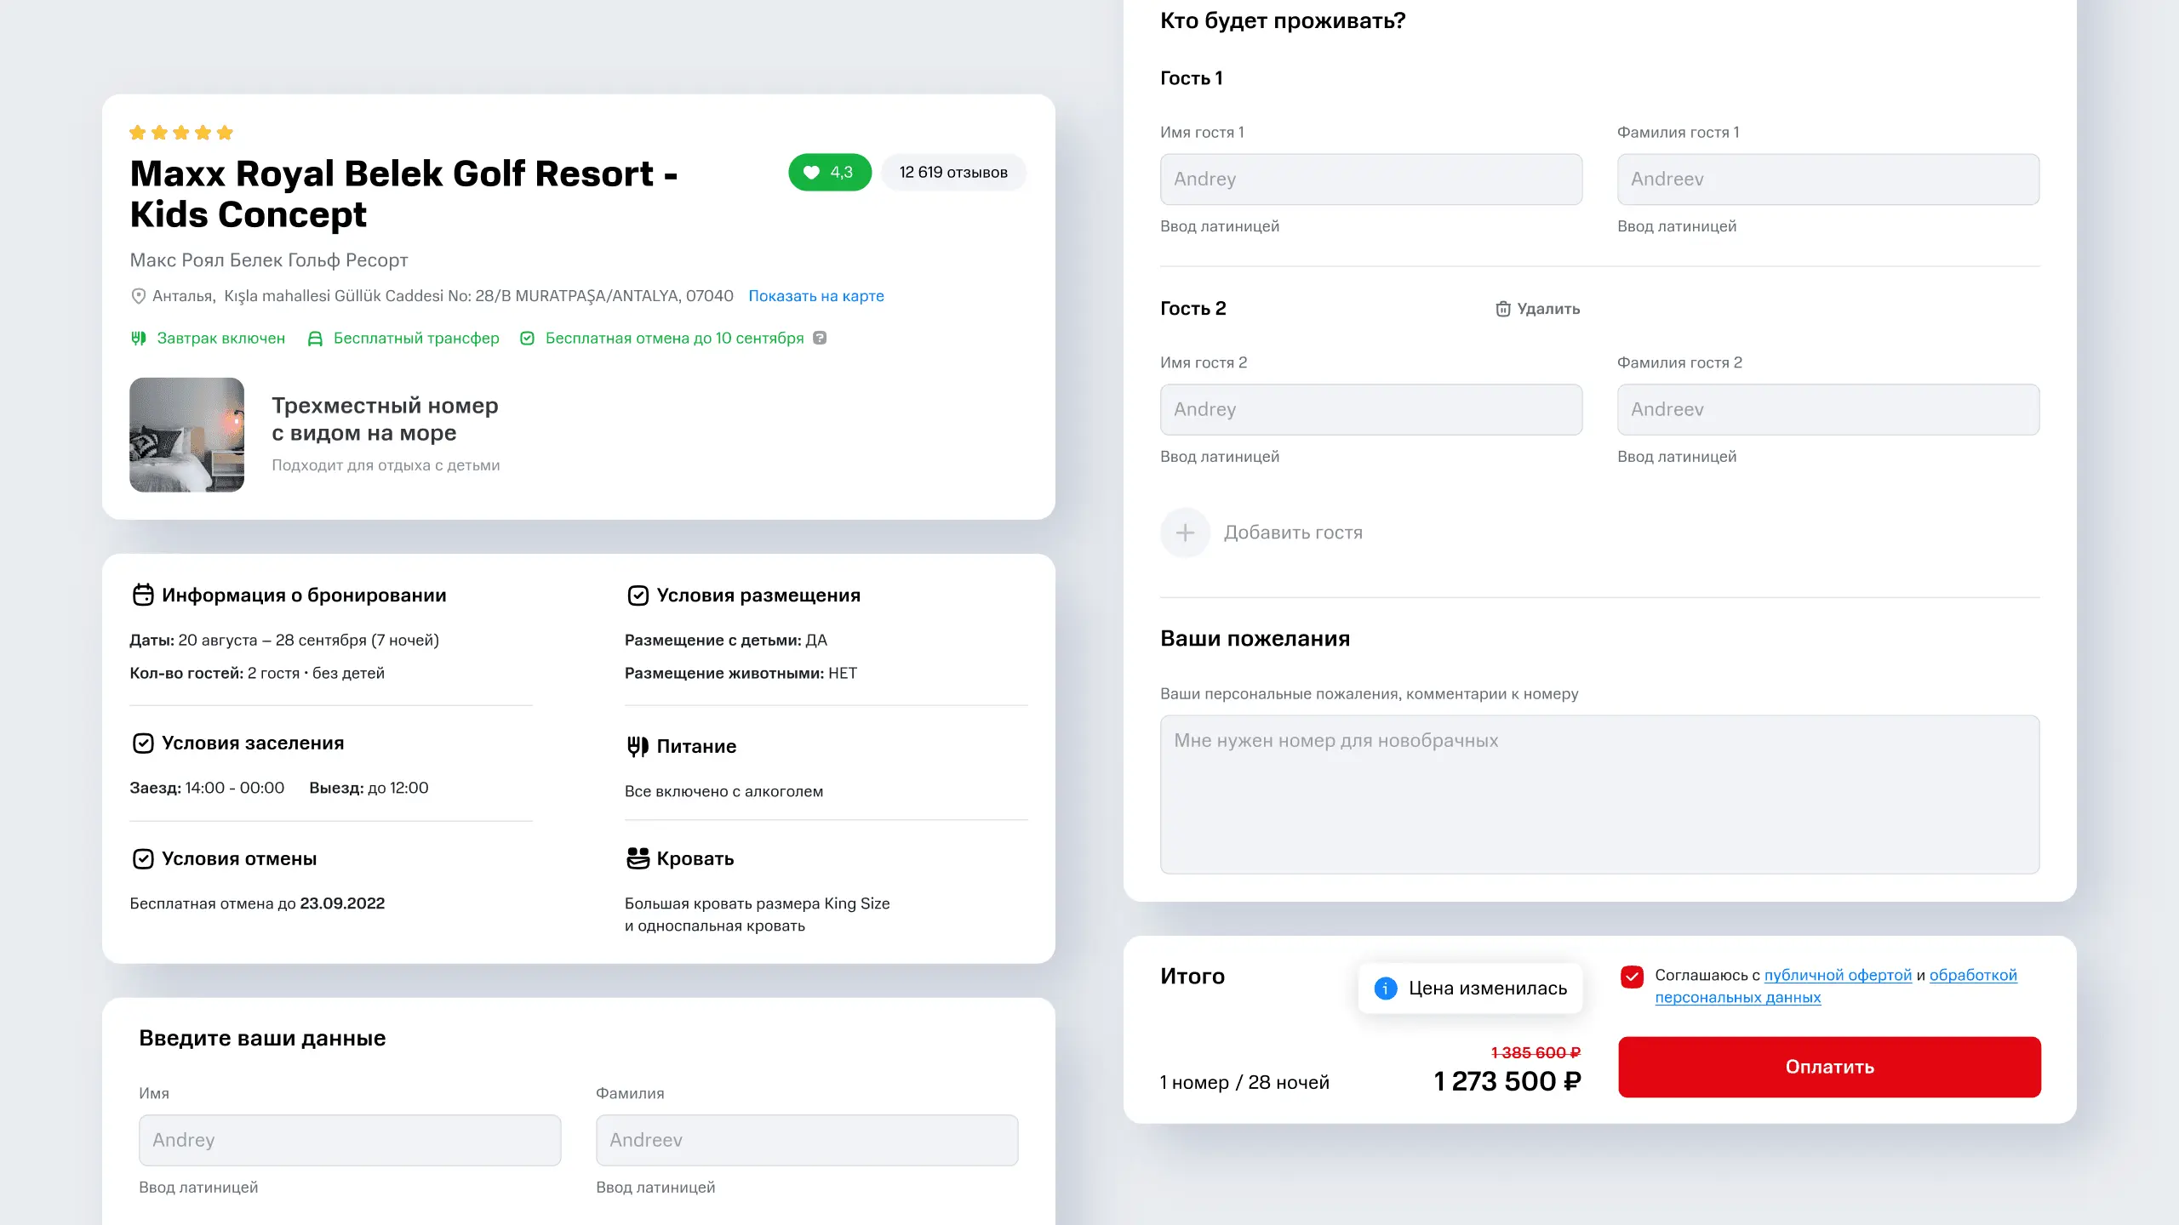Click the Размещение с детьми: ДА line
The width and height of the screenshot is (2179, 1225).
tap(726, 641)
